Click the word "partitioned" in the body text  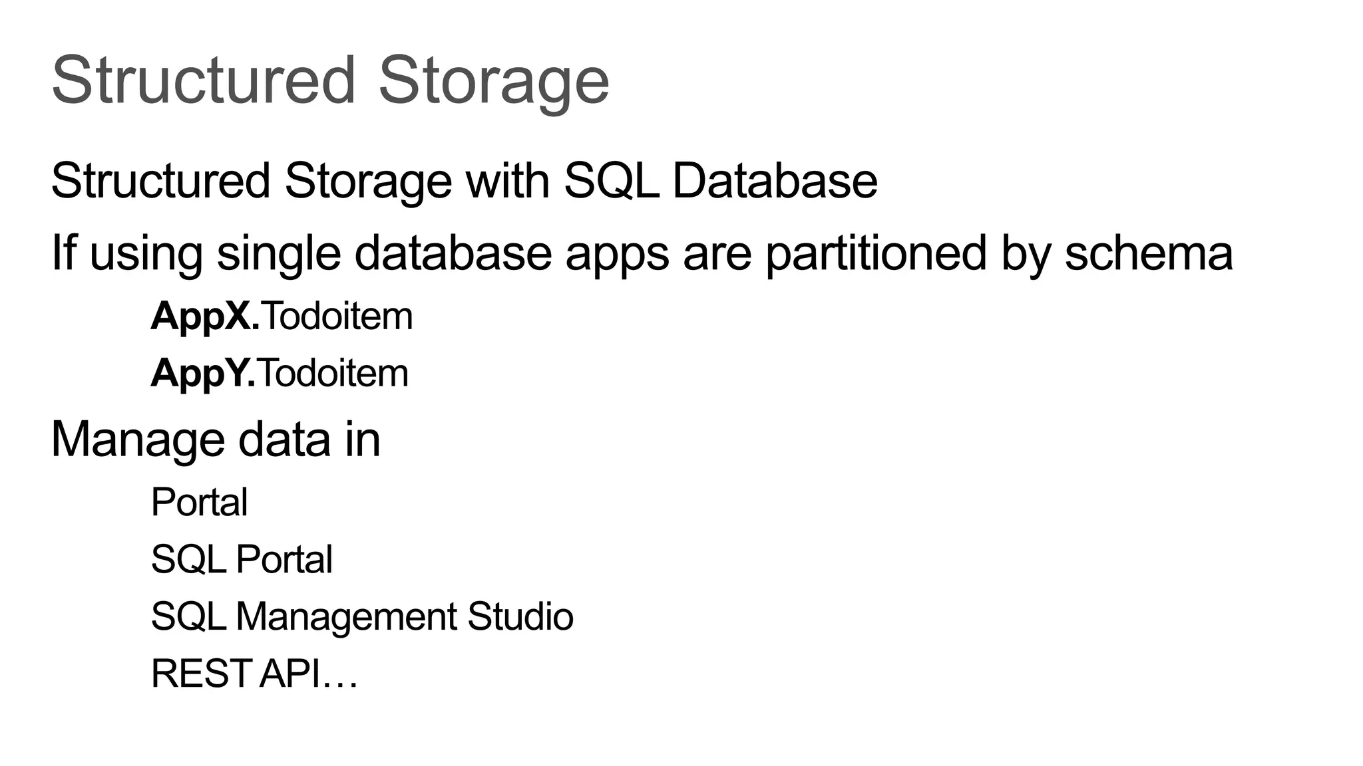tap(876, 253)
